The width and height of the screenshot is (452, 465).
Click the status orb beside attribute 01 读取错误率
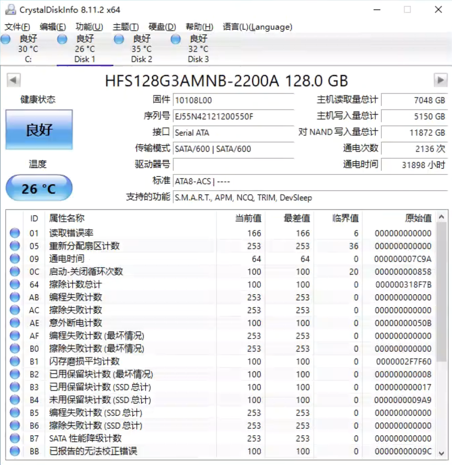(15, 233)
